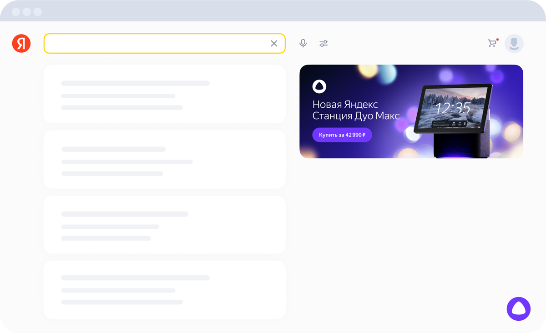Open search filter settings sliders icon
The height and width of the screenshot is (333, 546).
point(324,43)
